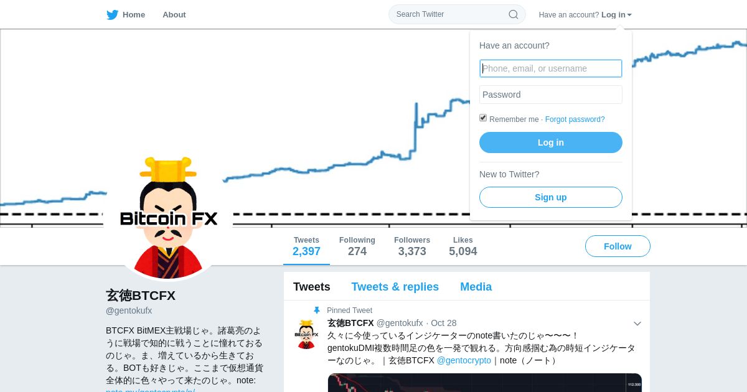Open the About menu item
747x392 pixels.
tap(174, 14)
